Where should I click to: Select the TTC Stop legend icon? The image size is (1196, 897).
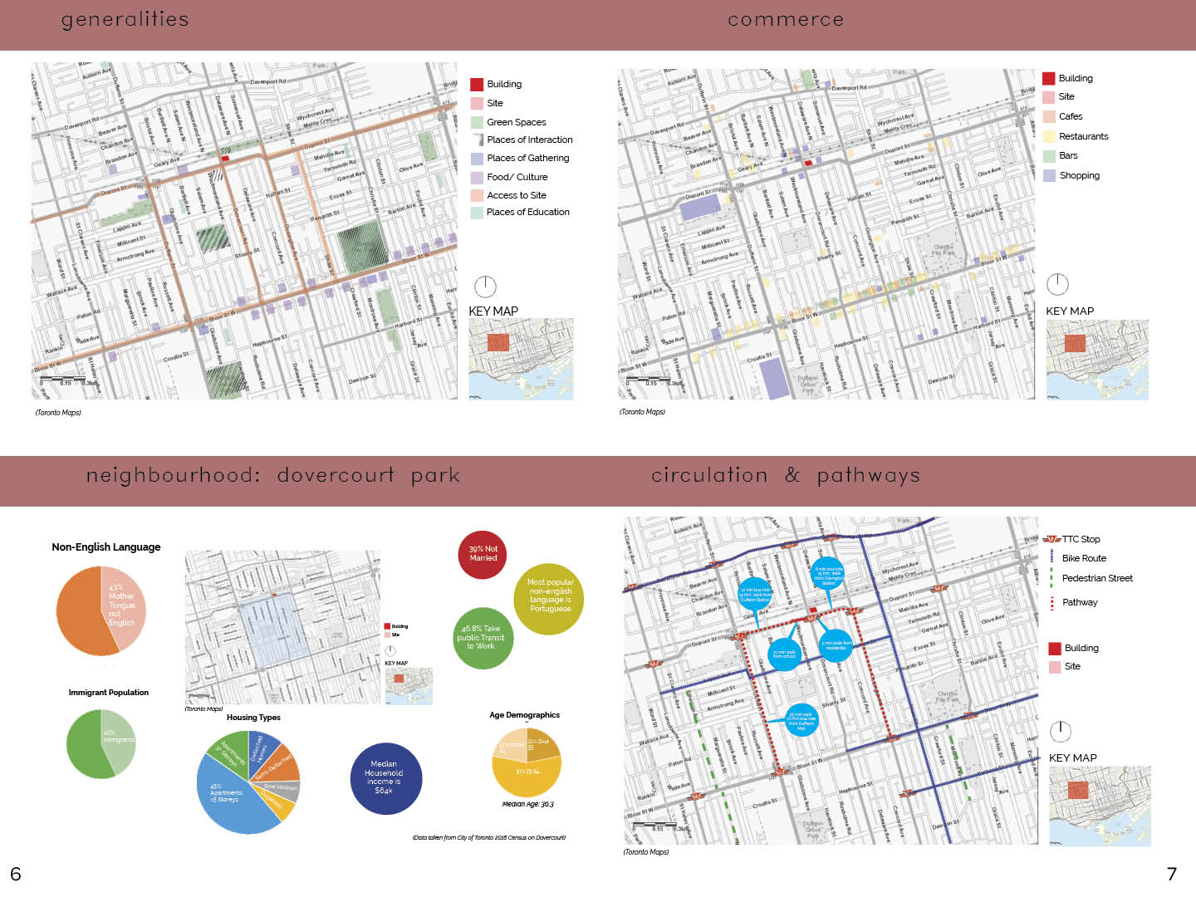coord(1051,539)
